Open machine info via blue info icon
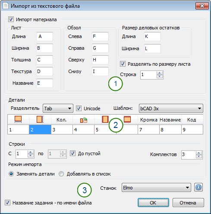Viewport: 211px width, 214px height. click(x=198, y=187)
